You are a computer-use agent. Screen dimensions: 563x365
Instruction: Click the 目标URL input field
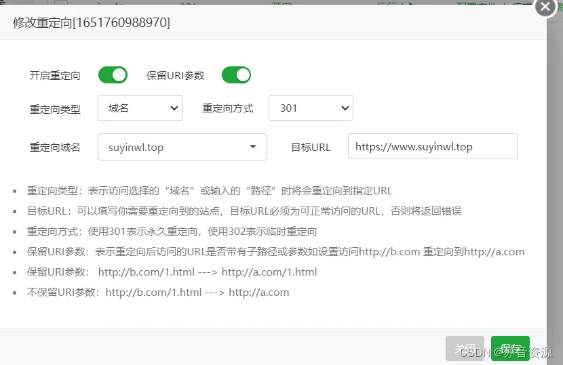point(433,146)
